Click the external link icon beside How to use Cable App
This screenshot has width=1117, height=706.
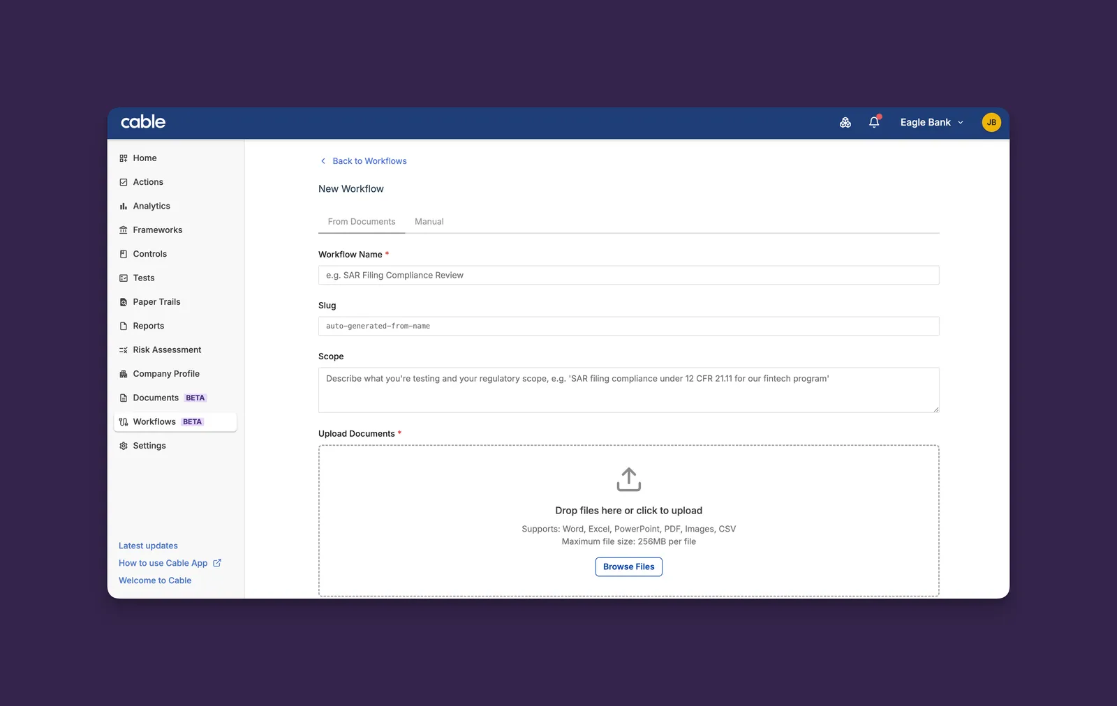(x=217, y=563)
